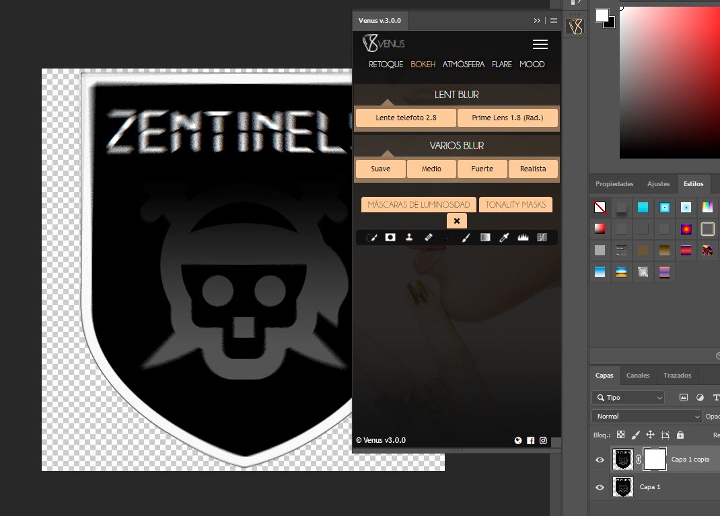Lock layer position with move icon

pyautogui.click(x=650, y=434)
